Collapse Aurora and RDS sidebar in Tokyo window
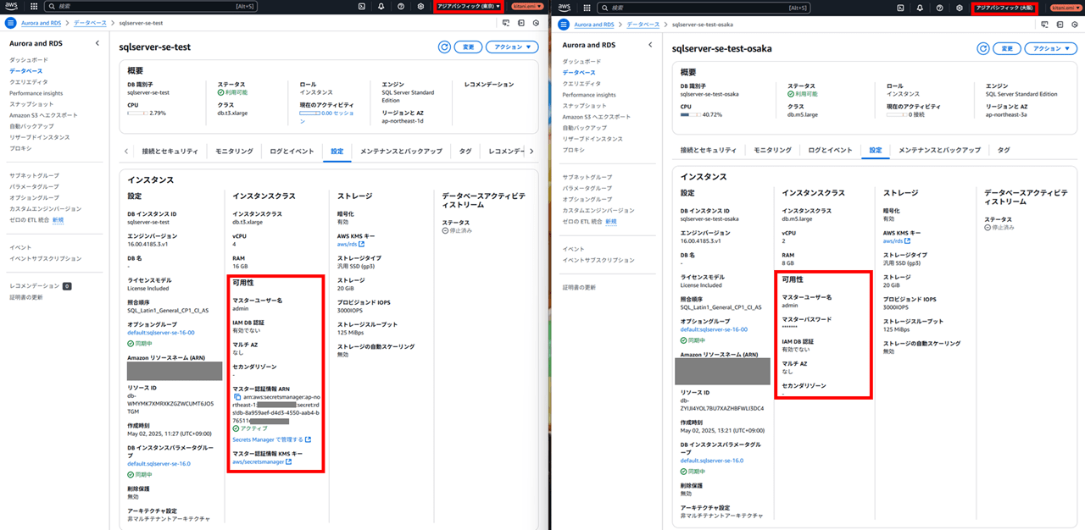Viewport: 1085px width, 530px height. (97, 43)
